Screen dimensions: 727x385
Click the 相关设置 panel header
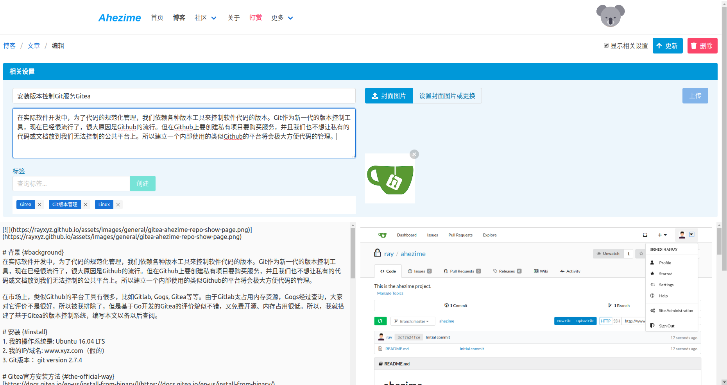360,71
